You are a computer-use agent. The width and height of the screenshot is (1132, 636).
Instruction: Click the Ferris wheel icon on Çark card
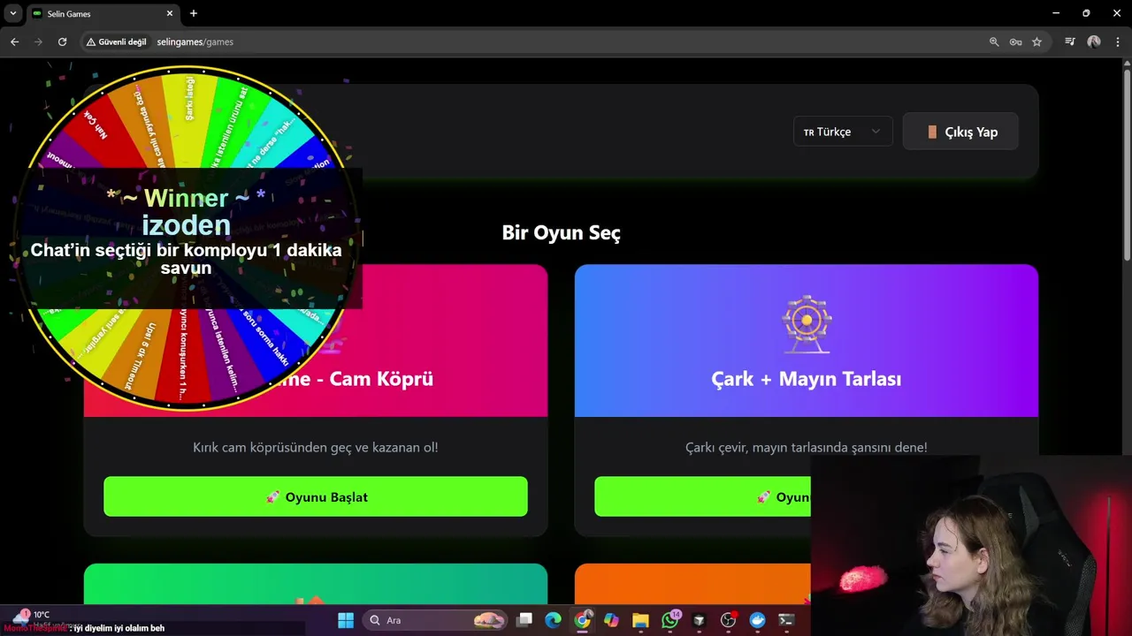pyautogui.click(x=807, y=323)
